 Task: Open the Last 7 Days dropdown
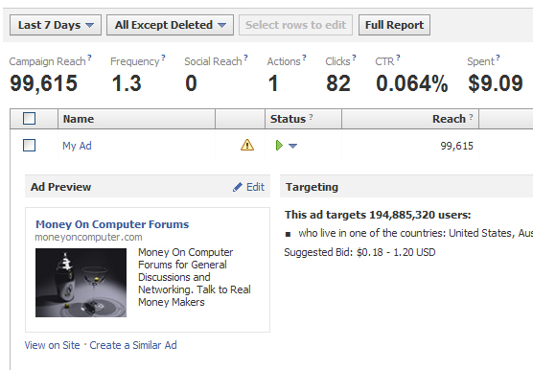point(56,25)
